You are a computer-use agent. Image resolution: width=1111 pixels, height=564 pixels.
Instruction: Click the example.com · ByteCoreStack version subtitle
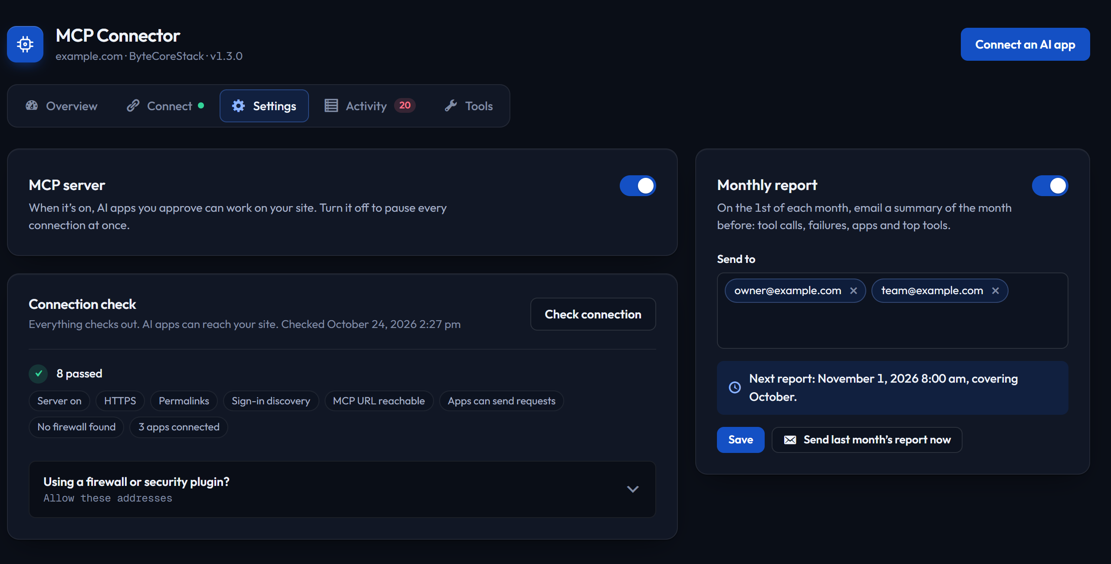149,56
